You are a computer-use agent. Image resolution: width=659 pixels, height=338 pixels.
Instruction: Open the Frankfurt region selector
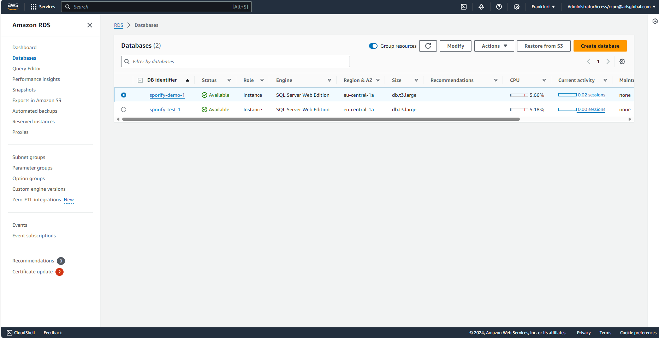click(x=543, y=7)
